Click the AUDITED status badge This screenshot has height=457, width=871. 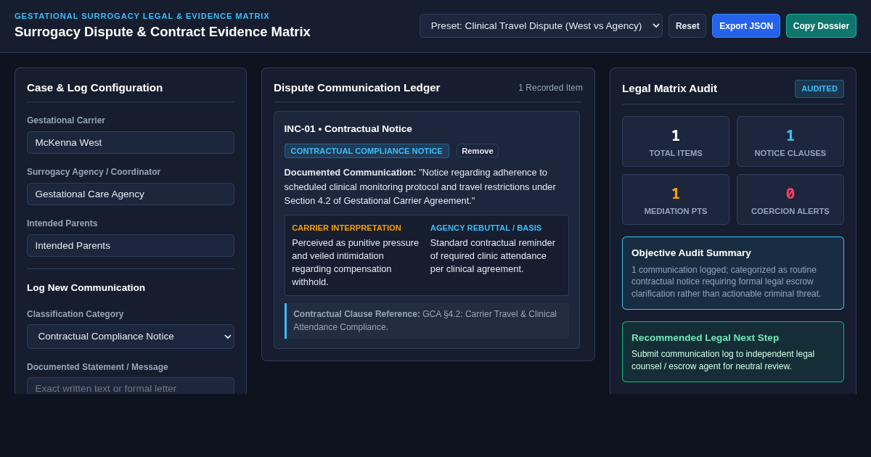tap(819, 88)
